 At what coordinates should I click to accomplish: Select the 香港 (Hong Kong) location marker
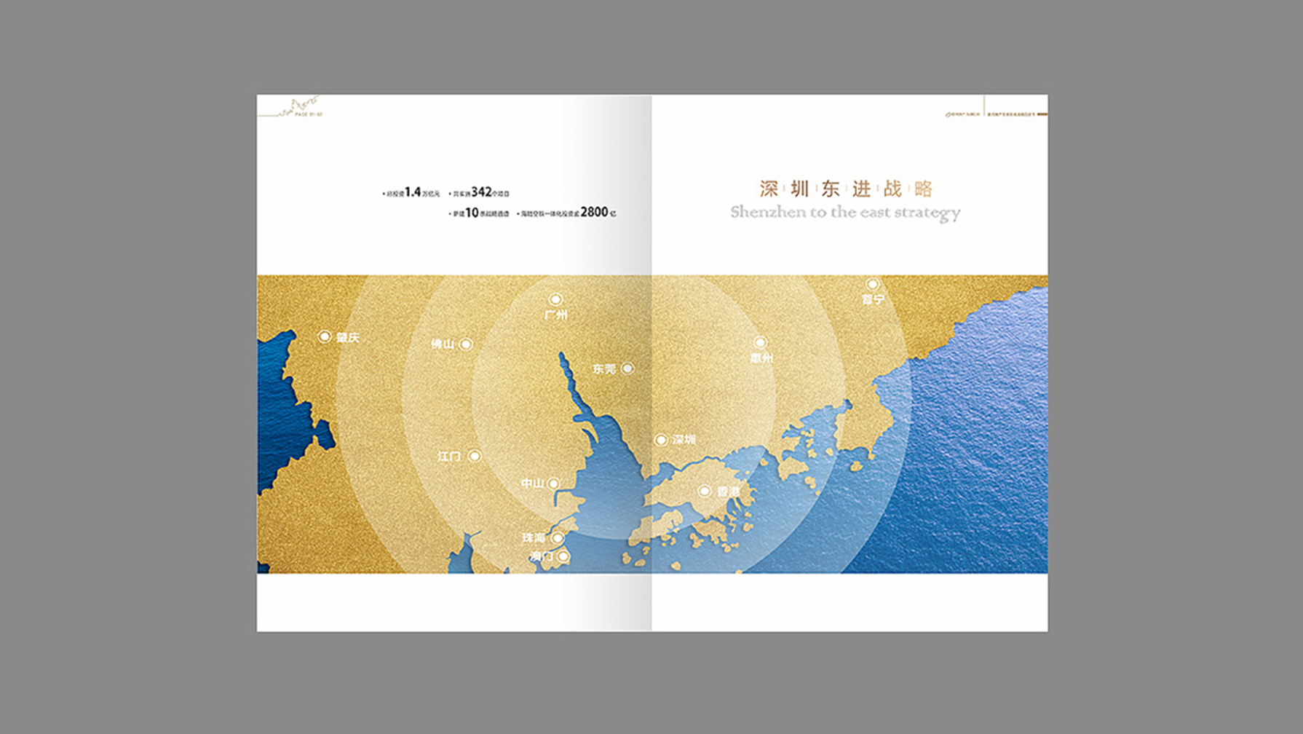(704, 492)
